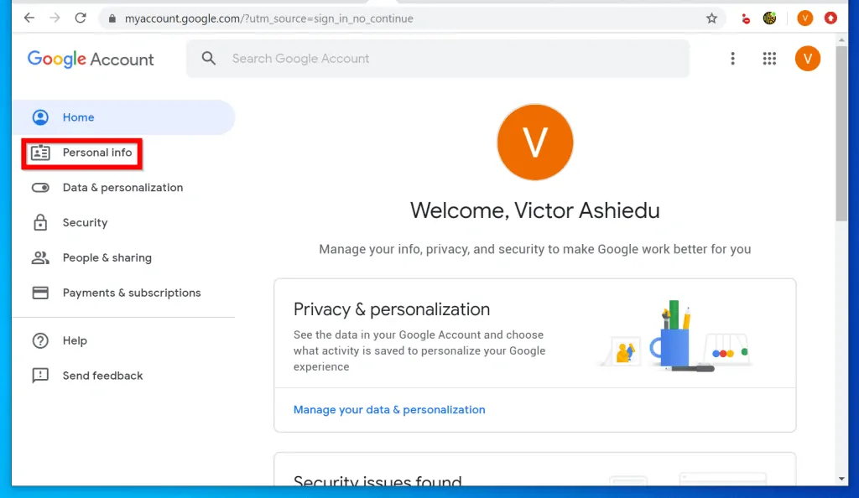Image resolution: width=859 pixels, height=498 pixels.
Task: Click the Data & personalization toggle icon
Action: 40,188
